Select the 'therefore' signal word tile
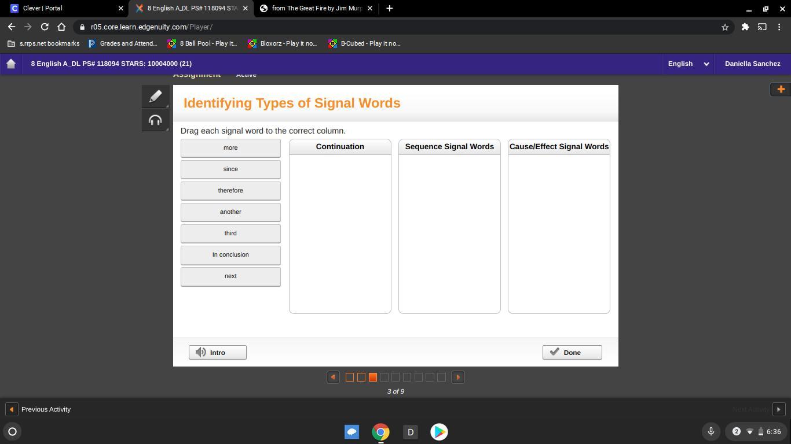The width and height of the screenshot is (791, 444). pos(230,191)
